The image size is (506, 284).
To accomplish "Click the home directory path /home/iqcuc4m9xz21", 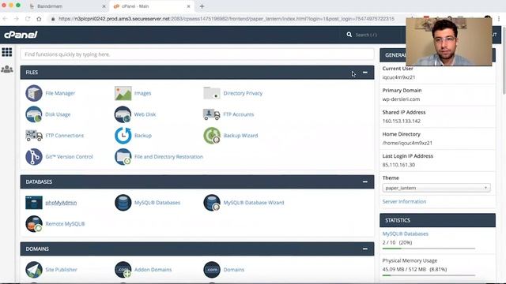I will pos(407,143).
